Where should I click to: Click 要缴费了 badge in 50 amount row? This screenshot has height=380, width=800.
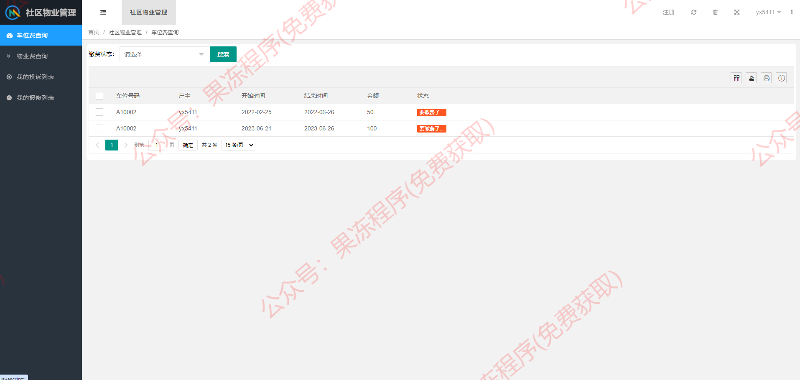click(x=432, y=112)
